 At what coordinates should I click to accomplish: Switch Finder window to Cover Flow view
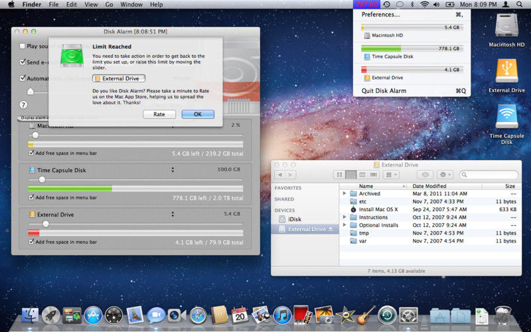pos(374,175)
